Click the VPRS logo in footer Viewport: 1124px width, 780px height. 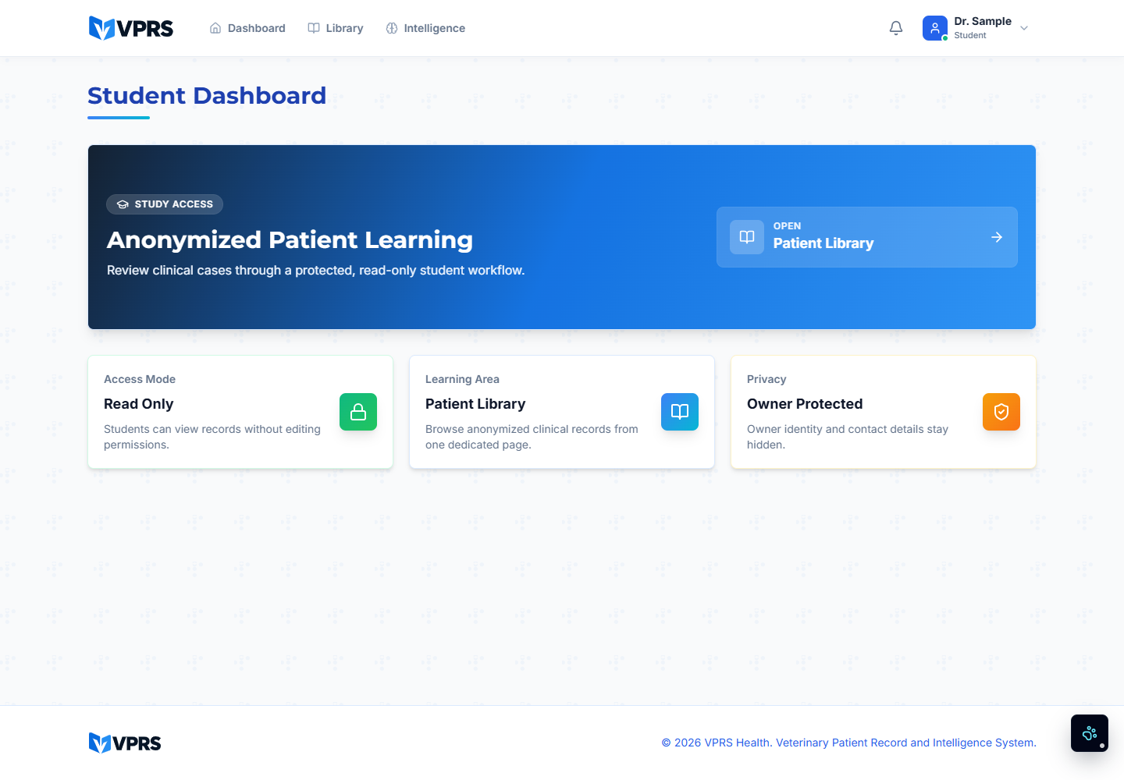pyautogui.click(x=125, y=743)
